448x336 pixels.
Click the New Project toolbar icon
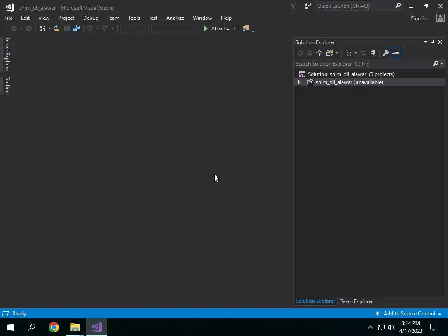point(42,28)
